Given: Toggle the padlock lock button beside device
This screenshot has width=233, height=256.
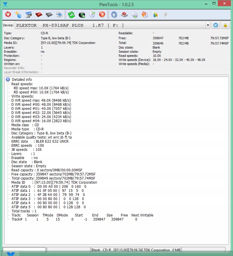Looking at the screenshot, I should [225, 25].
